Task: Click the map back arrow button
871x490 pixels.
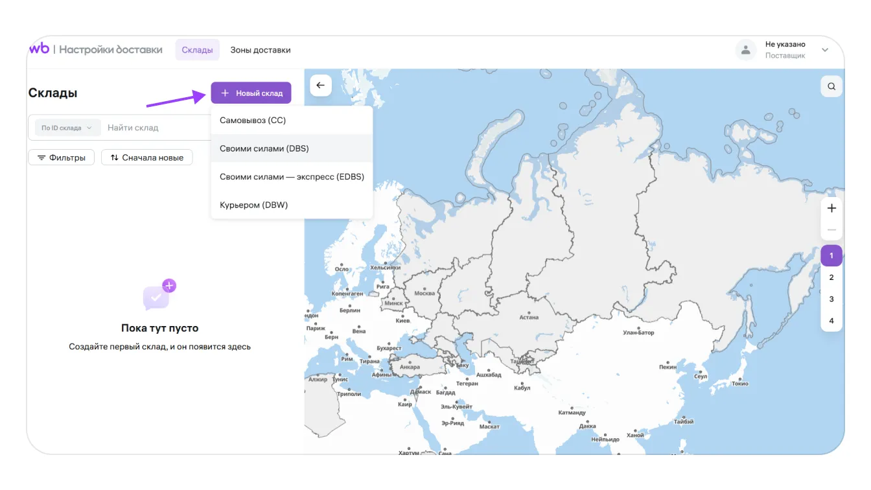Action: pyautogui.click(x=321, y=86)
